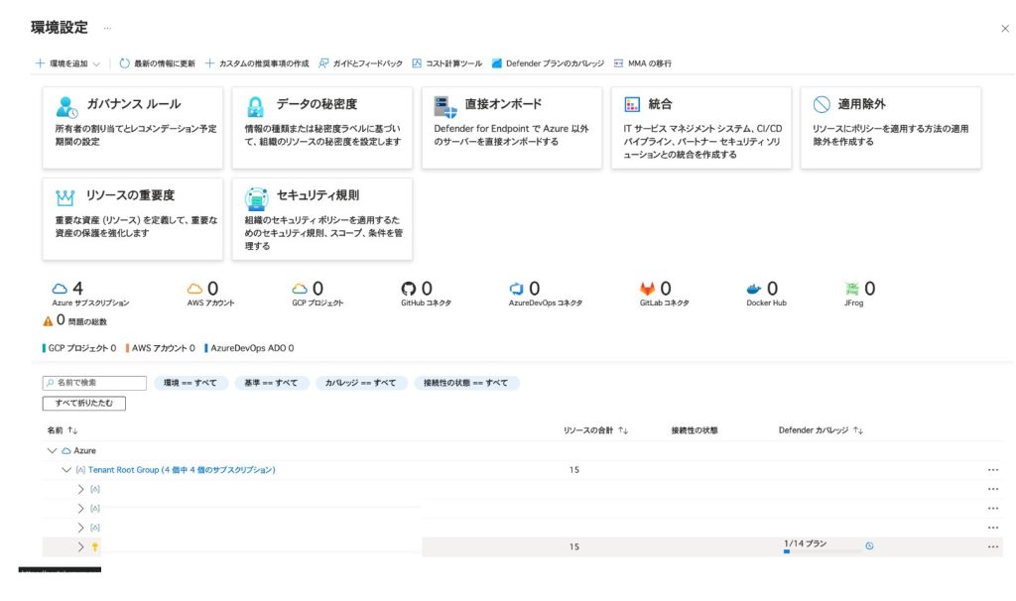The image size is (1016, 601).
Task: Click the リソースの重要度 crown icon
Action: pyautogui.click(x=66, y=196)
